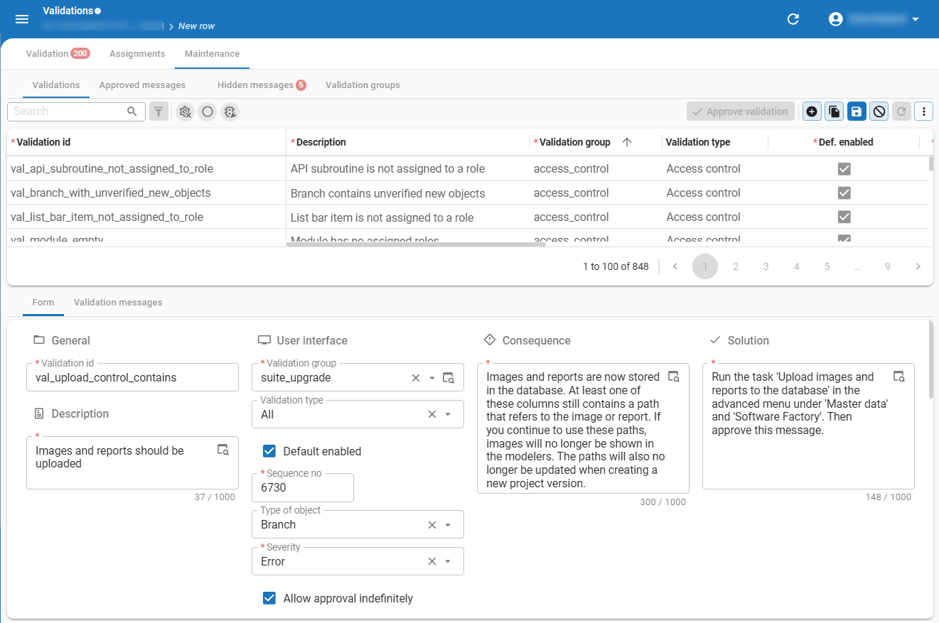
Task: Toggle Def. enabled for val_api_subroutine_not_assigned_to_role
Action: pyautogui.click(x=844, y=169)
